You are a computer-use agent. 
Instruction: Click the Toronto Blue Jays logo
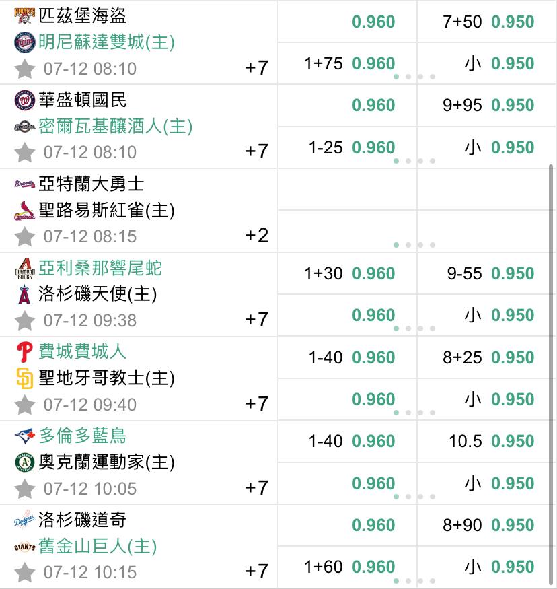pyautogui.click(x=24, y=436)
